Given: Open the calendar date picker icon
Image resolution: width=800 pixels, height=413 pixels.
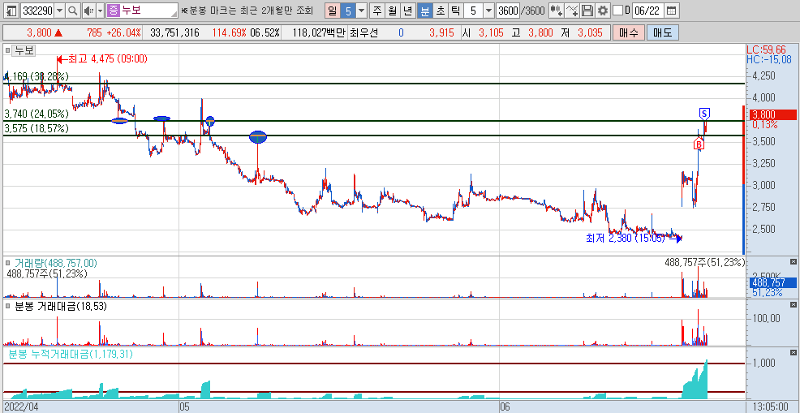Looking at the screenshot, I should (x=672, y=11).
